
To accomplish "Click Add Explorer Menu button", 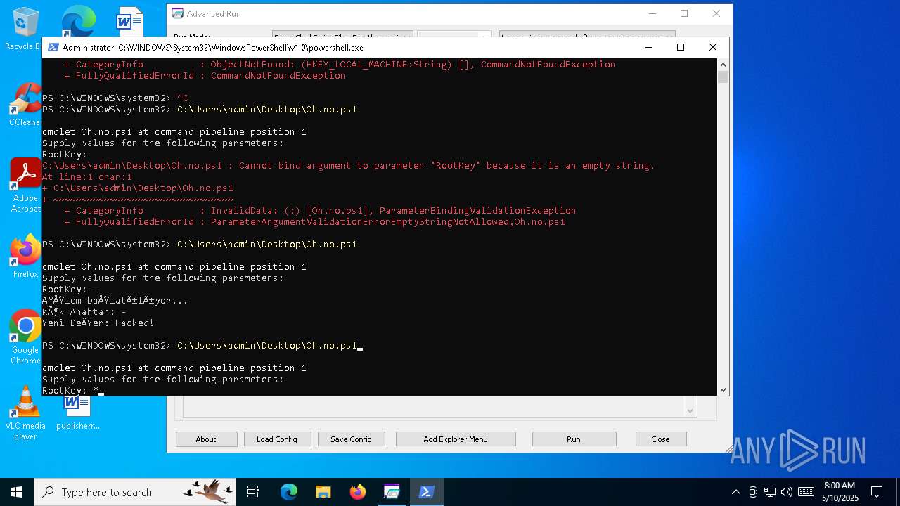I will [x=456, y=439].
